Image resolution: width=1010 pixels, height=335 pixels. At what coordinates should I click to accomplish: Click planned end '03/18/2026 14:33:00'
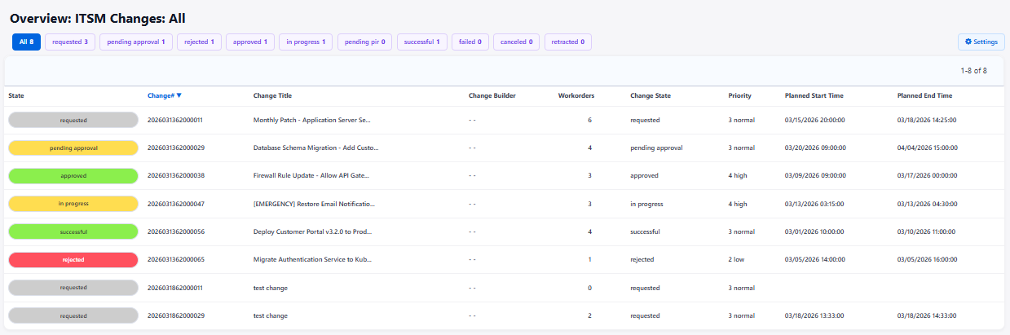(927, 315)
